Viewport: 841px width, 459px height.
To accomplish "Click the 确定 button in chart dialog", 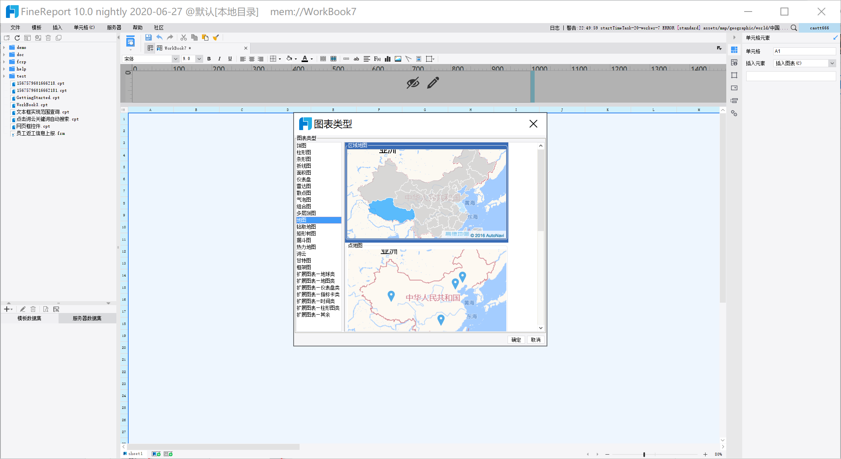I will [x=516, y=340].
